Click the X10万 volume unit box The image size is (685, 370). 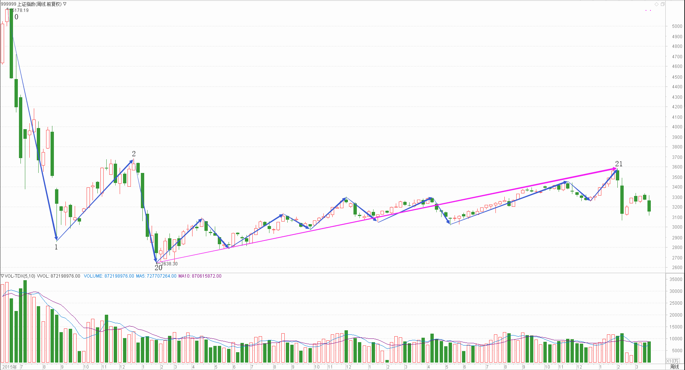coord(672,361)
